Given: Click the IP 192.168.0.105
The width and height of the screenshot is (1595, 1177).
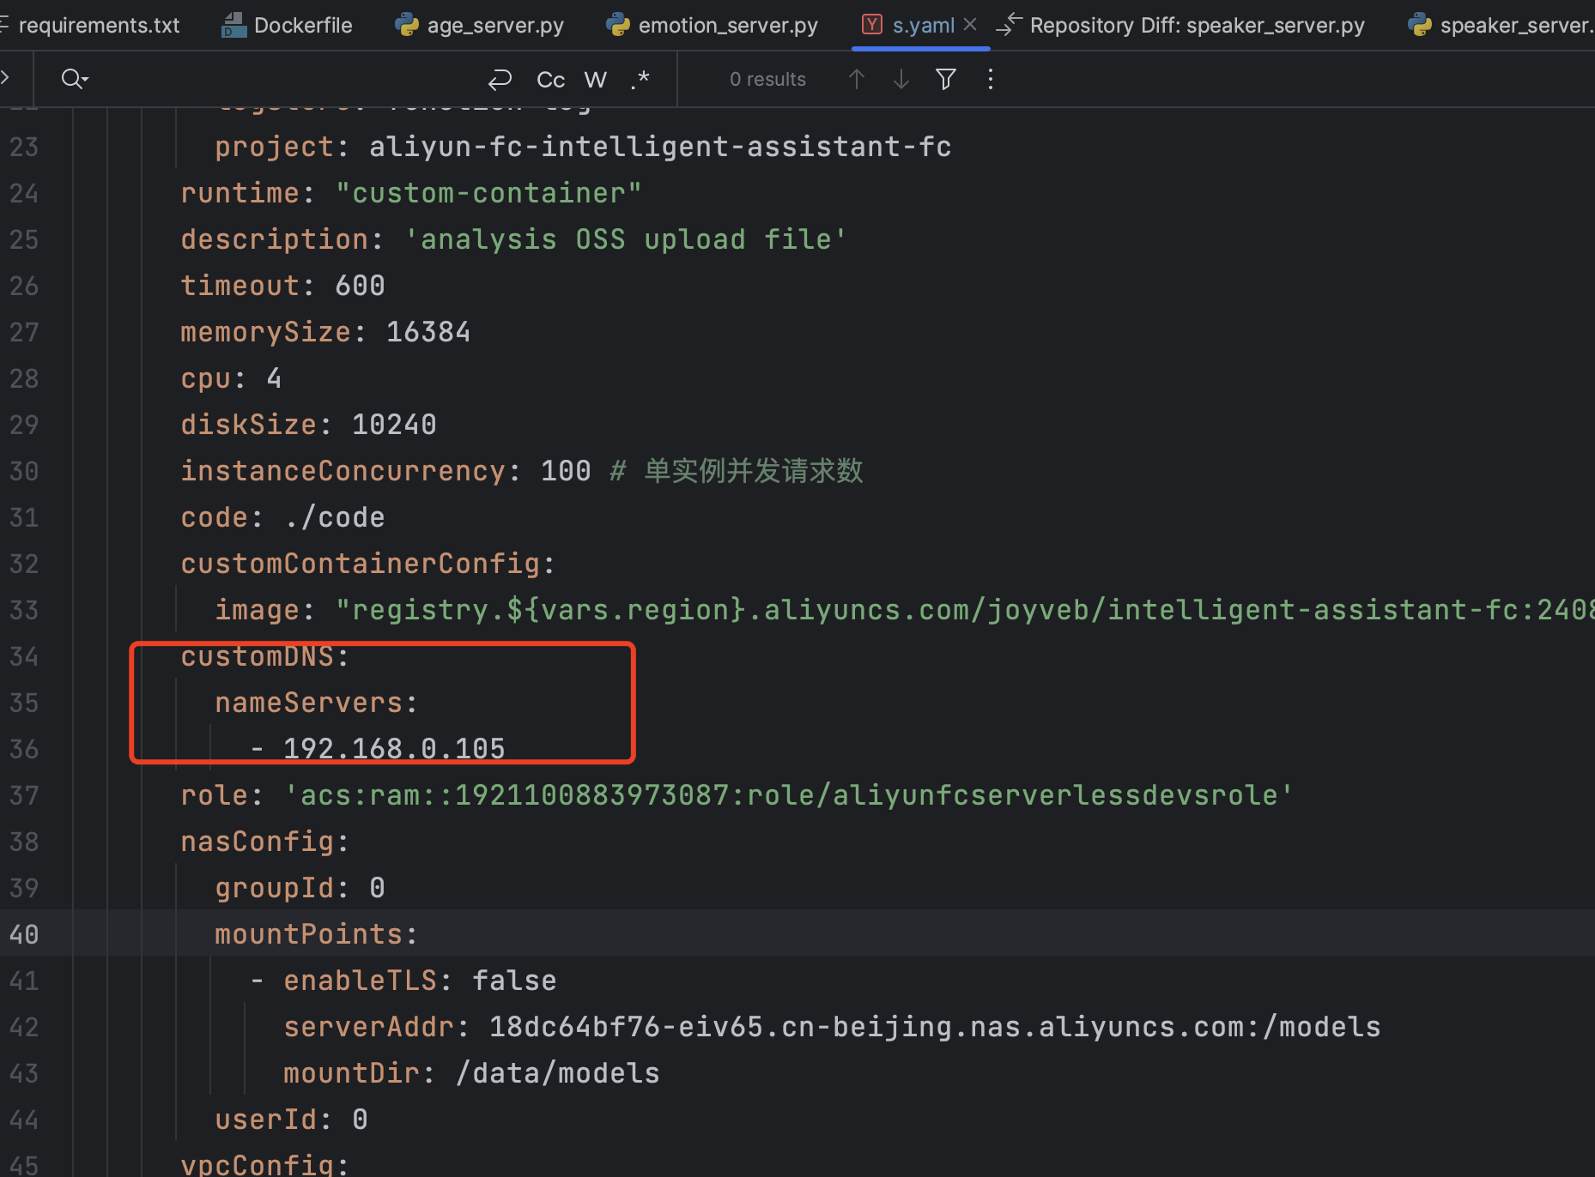Looking at the screenshot, I should [x=394, y=749].
